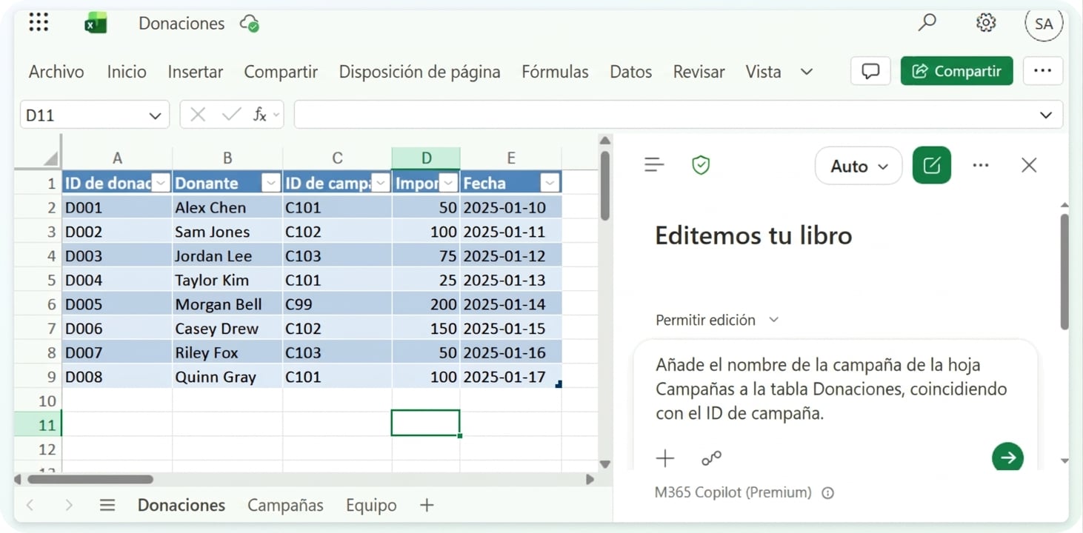Show info for M365 Copilot (Premium)
1083x533 pixels.
pos(828,493)
